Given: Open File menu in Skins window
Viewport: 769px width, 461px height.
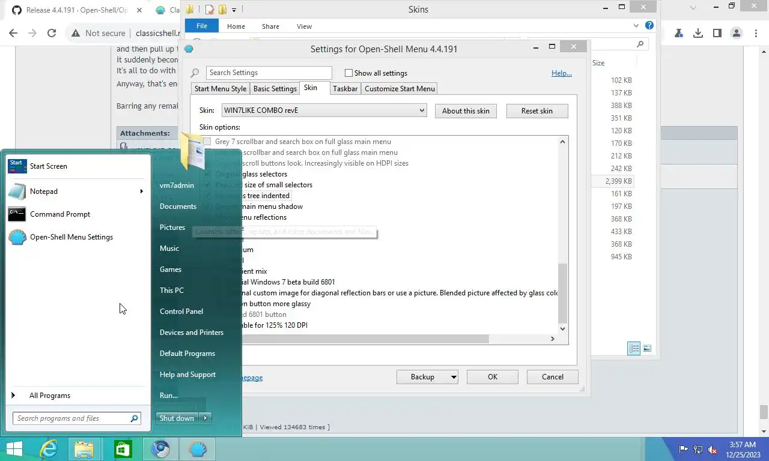Looking at the screenshot, I should tap(202, 26).
